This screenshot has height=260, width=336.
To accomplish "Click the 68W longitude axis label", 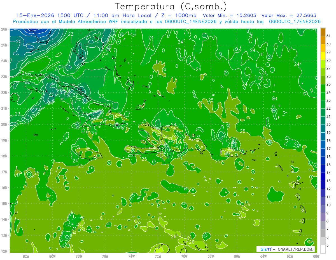I will 211,256.
